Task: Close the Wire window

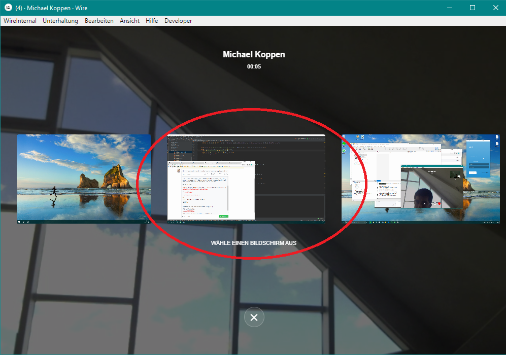Action: 496,8
